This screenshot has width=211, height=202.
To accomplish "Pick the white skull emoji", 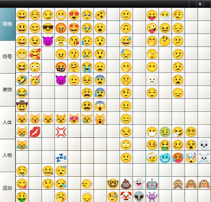I will [204, 145].
